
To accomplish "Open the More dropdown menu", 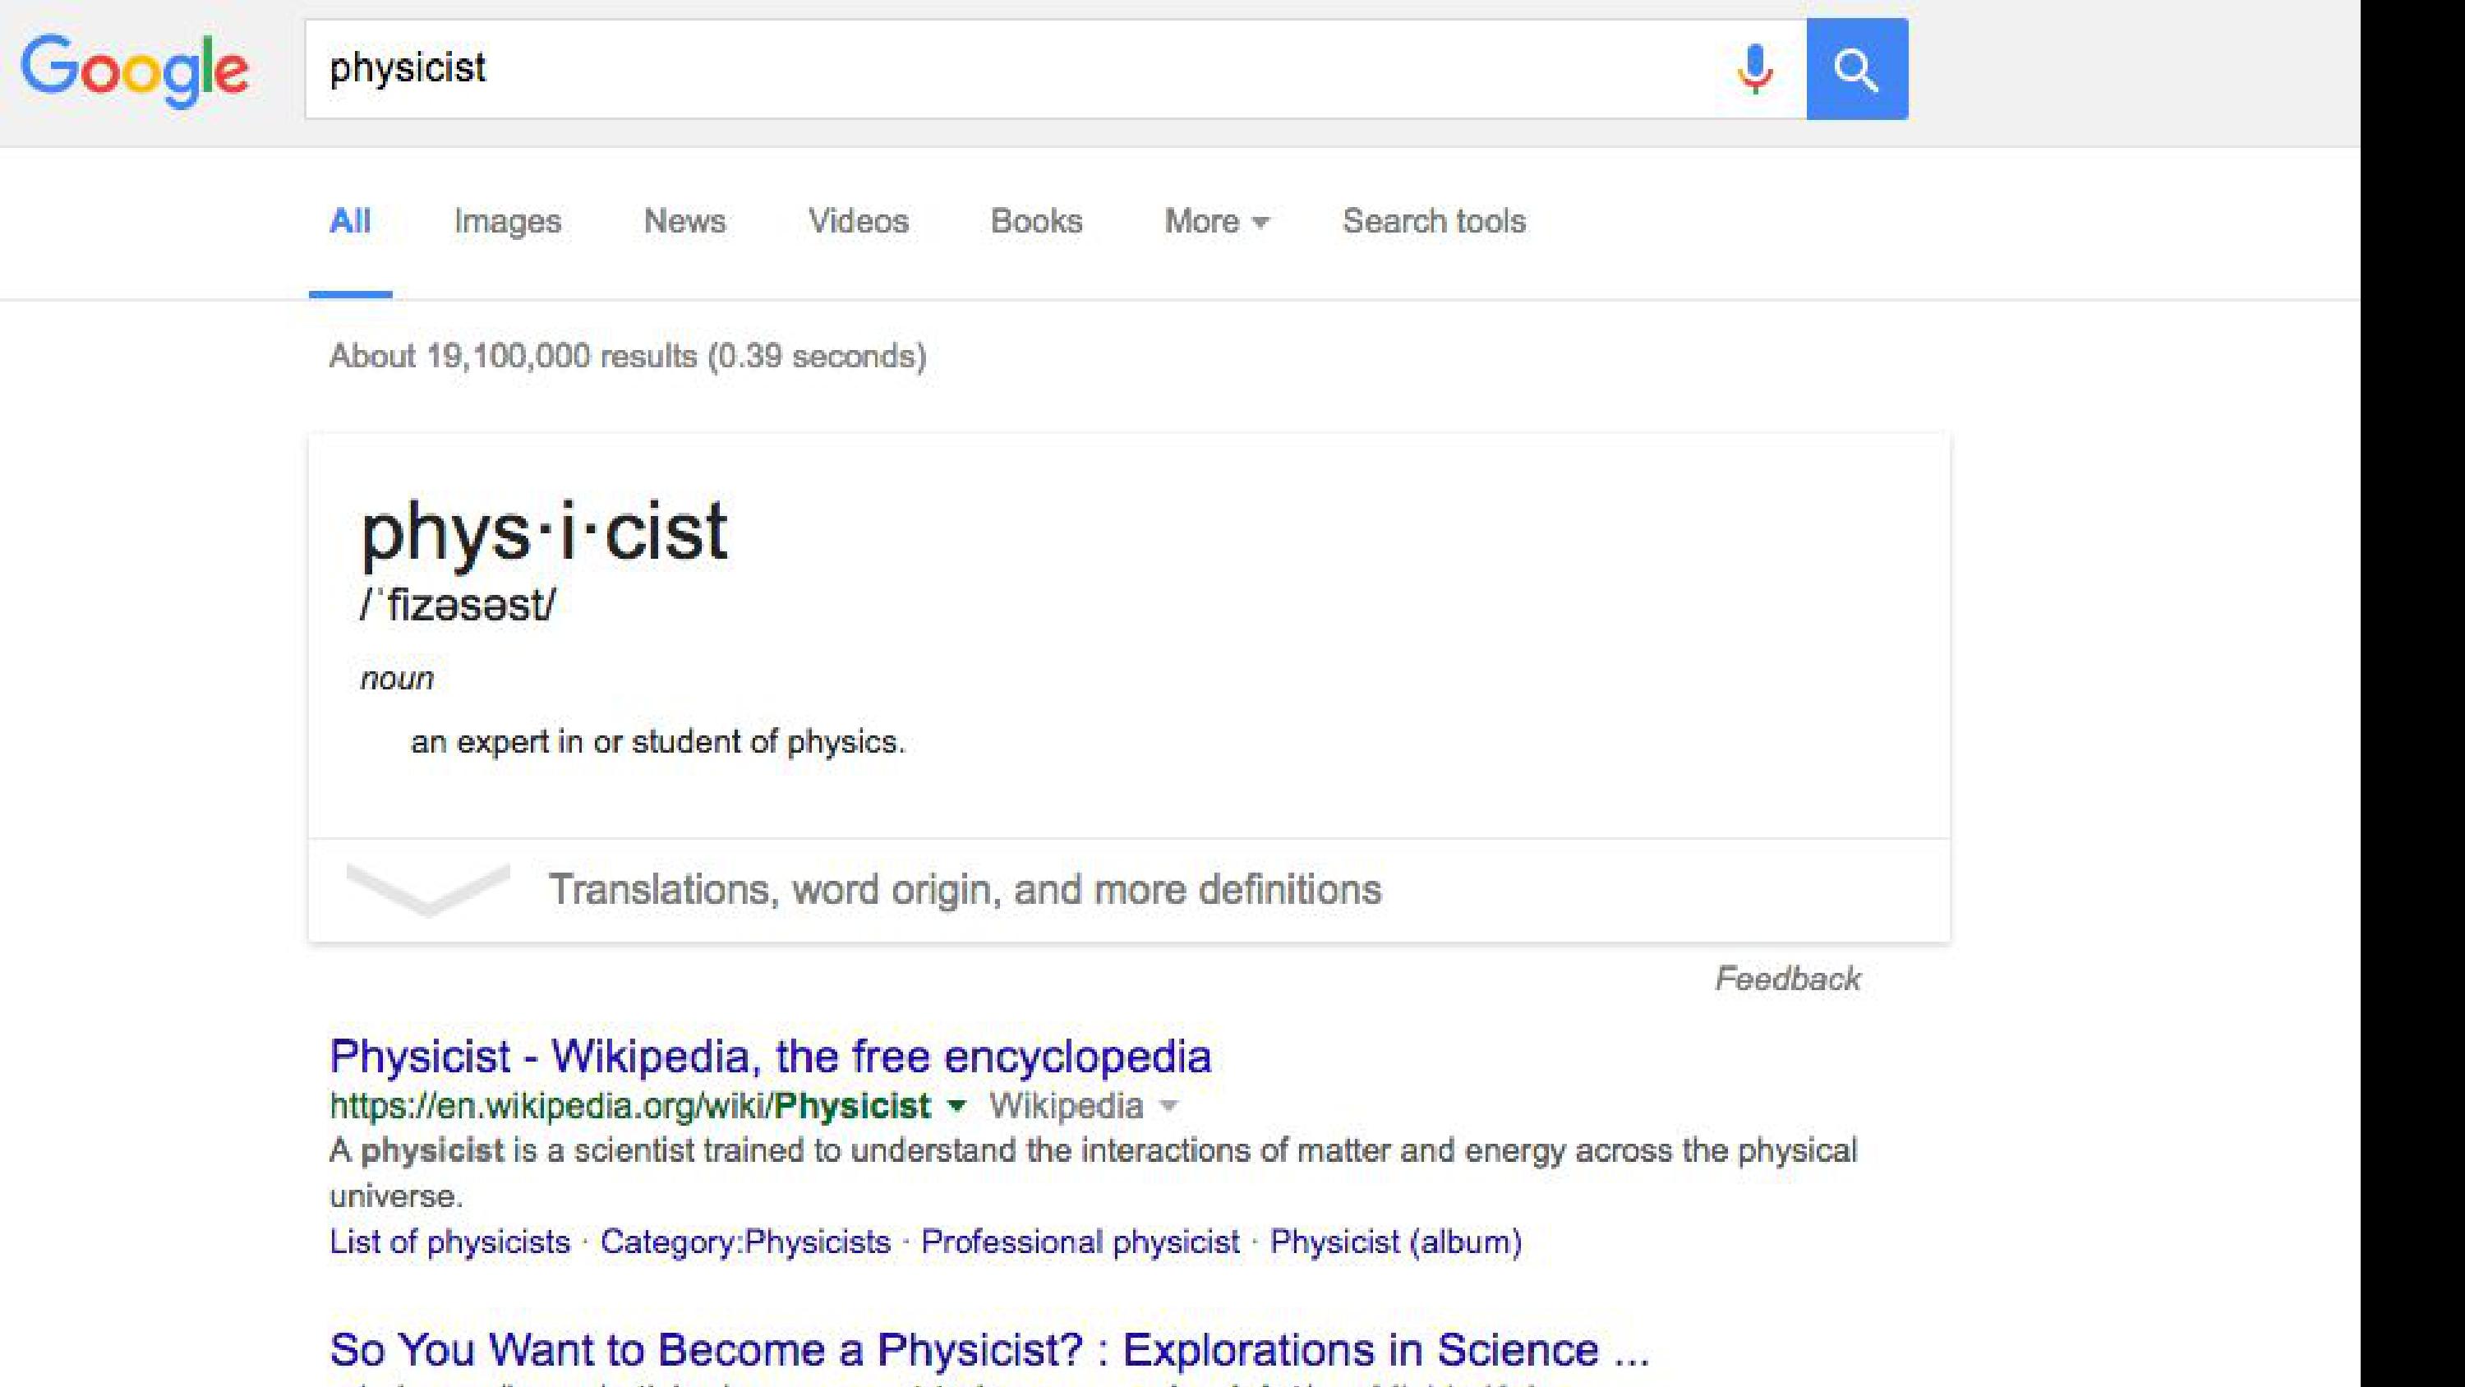I will [1216, 221].
